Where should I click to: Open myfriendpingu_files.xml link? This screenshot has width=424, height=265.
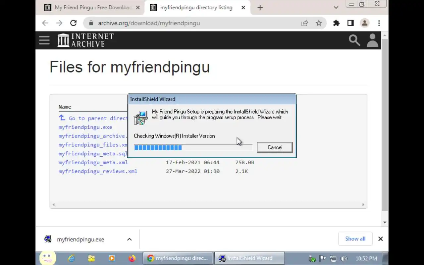(93, 145)
